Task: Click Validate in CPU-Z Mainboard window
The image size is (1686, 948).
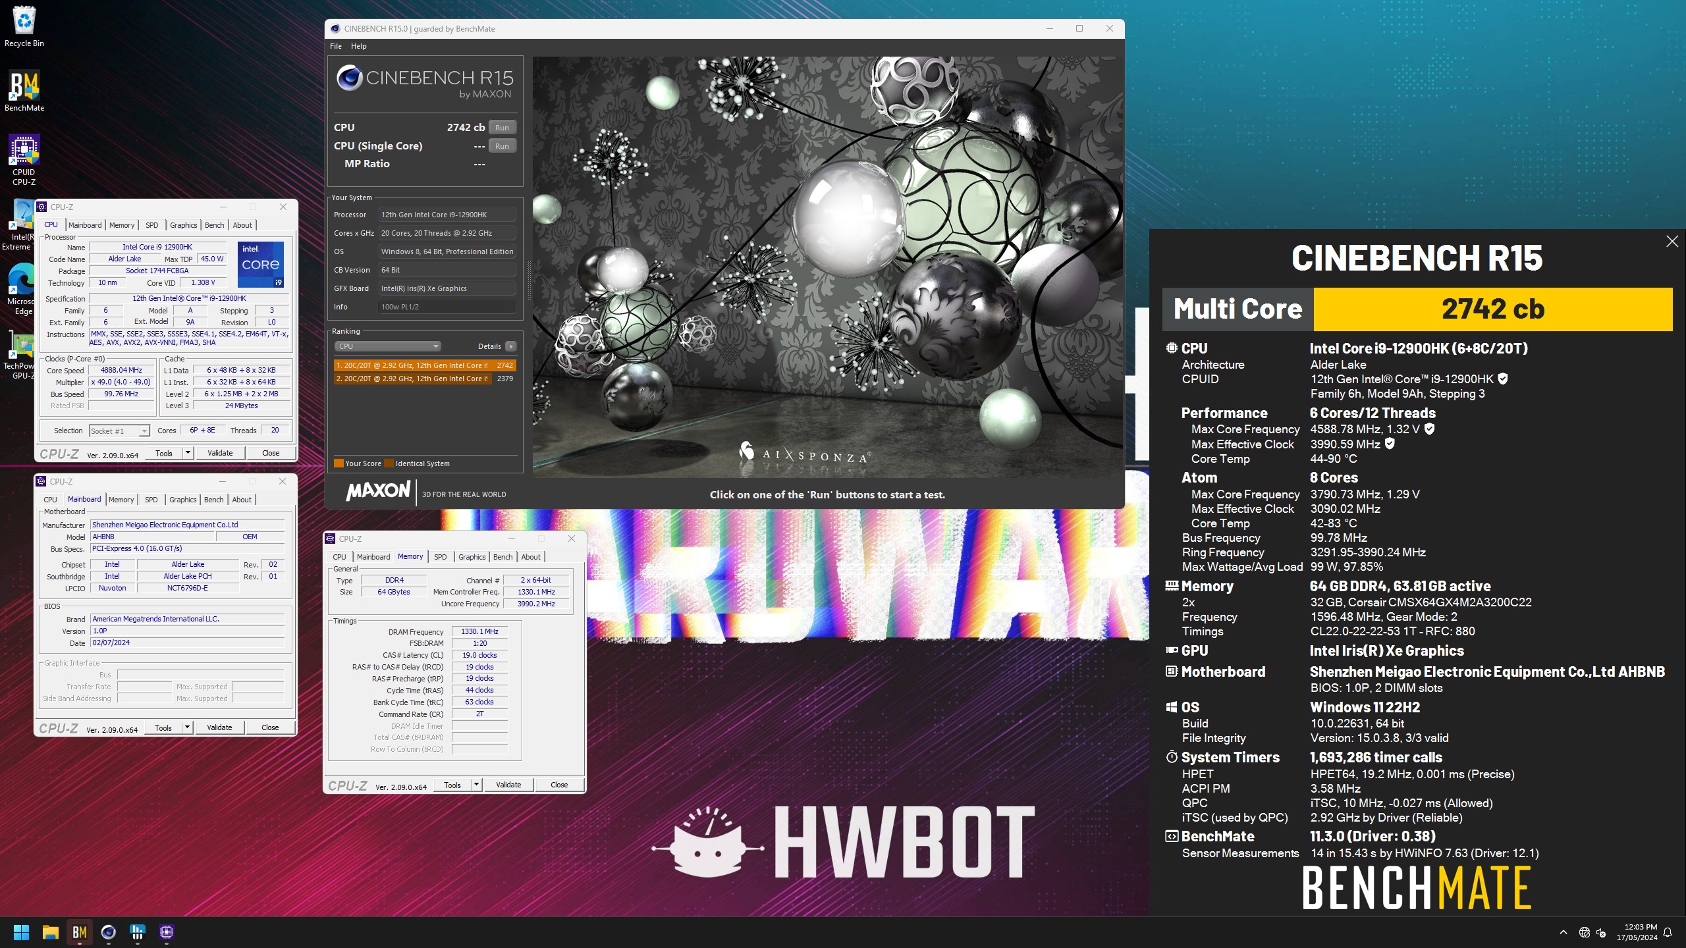Action: click(x=219, y=727)
